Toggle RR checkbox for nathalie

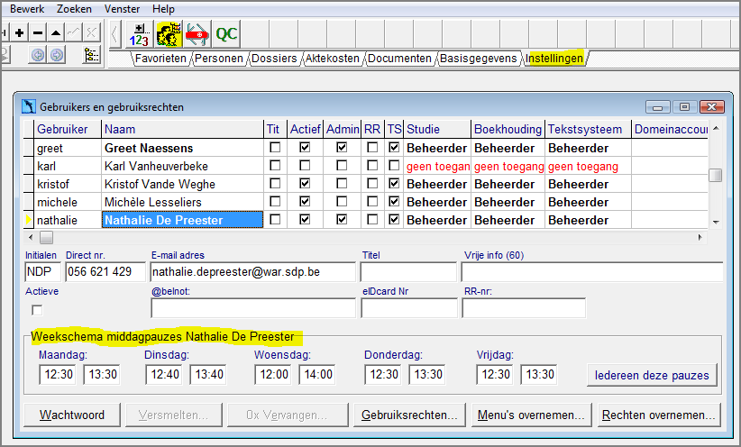(372, 219)
